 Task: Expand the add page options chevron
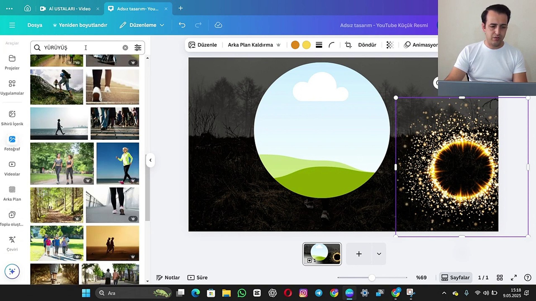pos(379,254)
